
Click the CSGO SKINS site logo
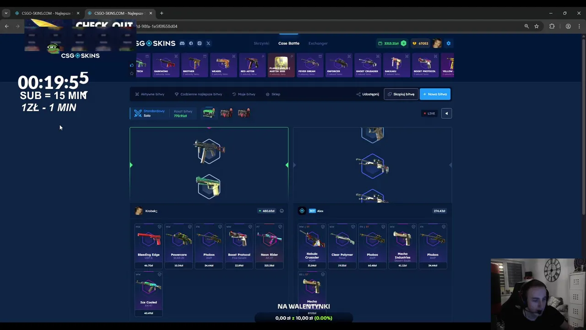tap(156, 43)
